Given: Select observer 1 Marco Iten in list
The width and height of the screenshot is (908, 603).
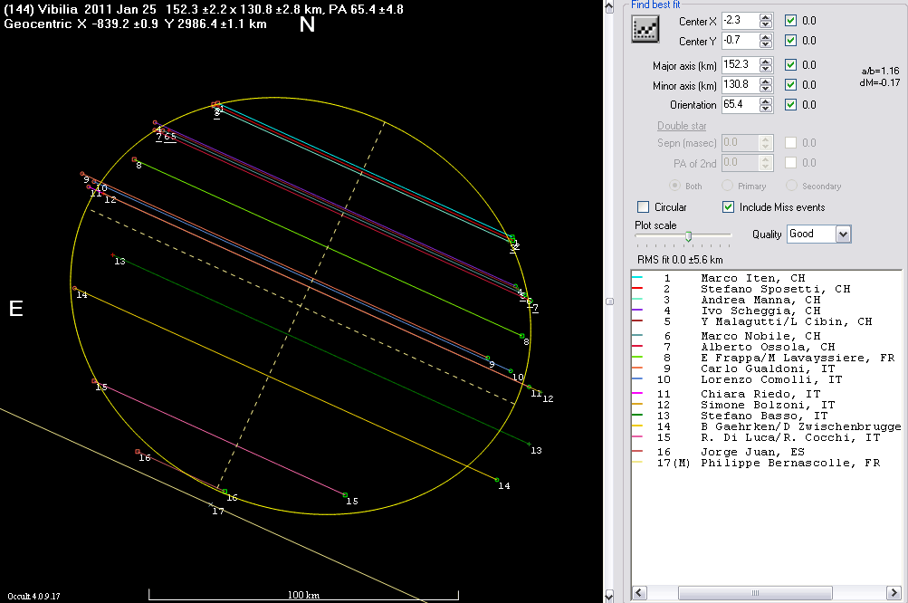Looking at the screenshot, I should (x=752, y=278).
